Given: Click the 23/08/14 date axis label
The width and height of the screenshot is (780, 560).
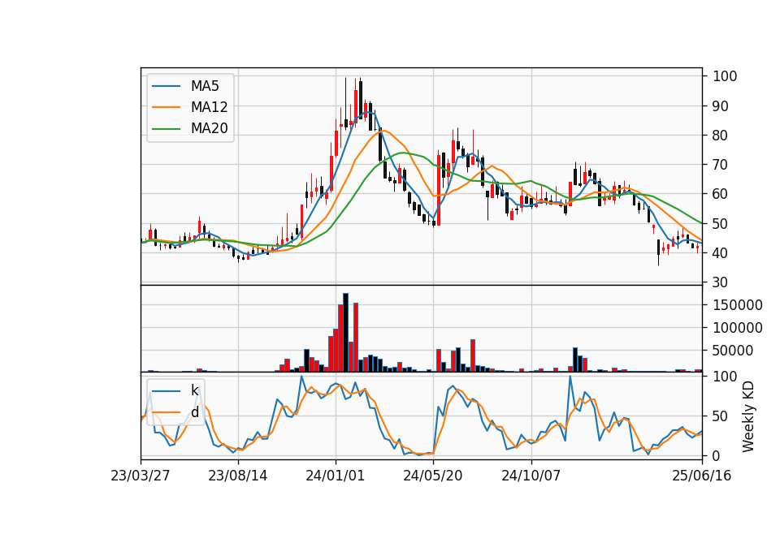Looking at the screenshot, I should (238, 476).
